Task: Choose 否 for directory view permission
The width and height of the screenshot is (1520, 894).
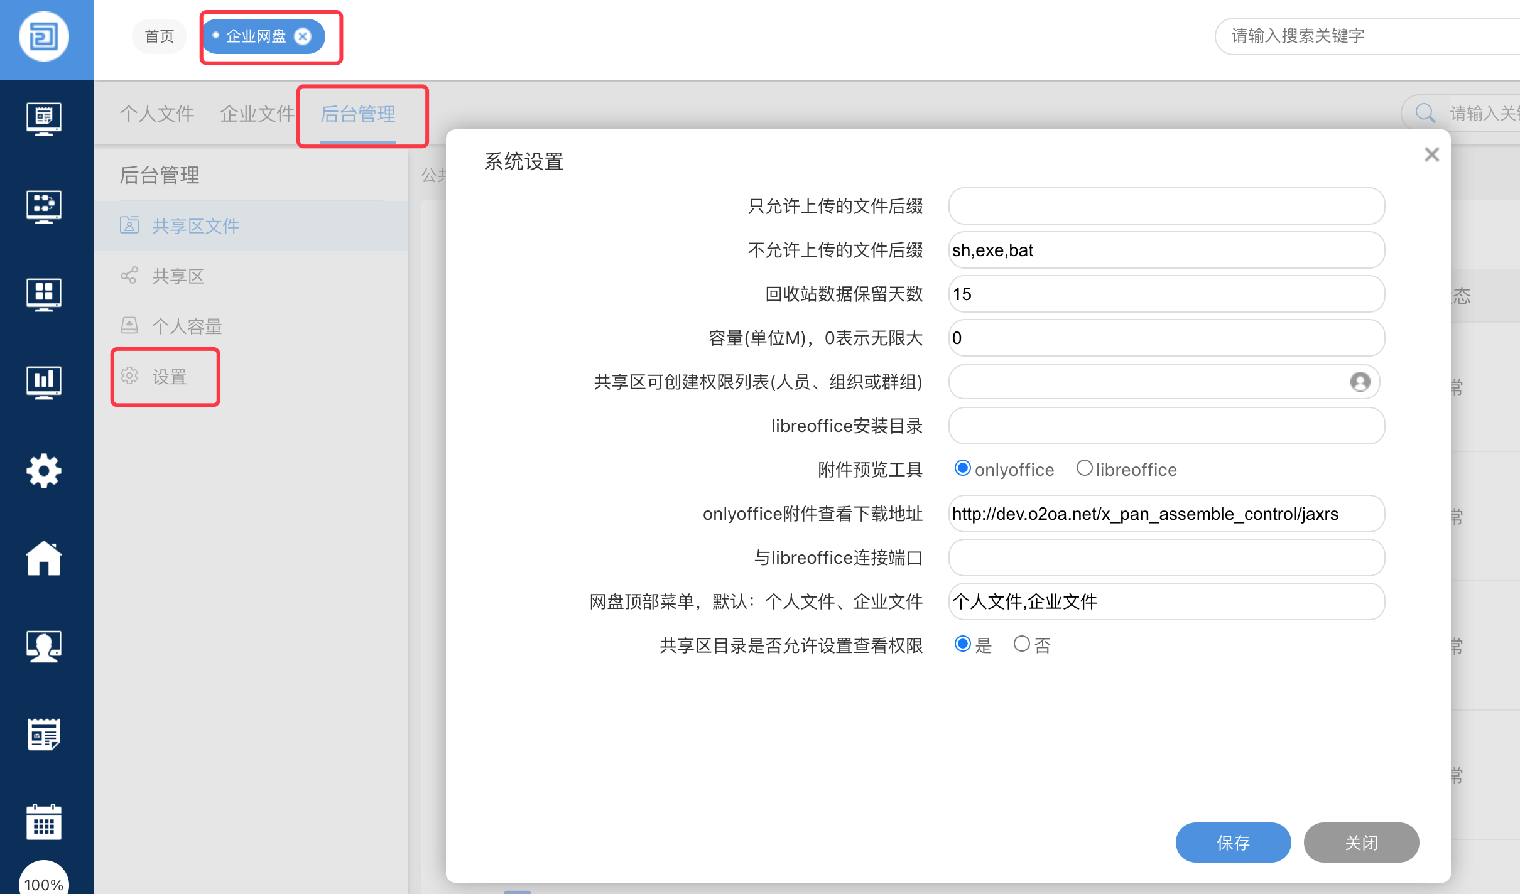Action: (x=1022, y=644)
